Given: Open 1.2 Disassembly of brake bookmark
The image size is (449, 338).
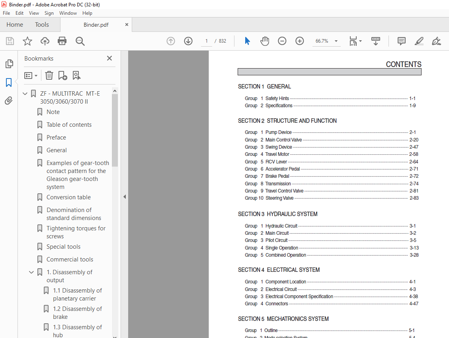Looking at the screenshot, I should (77, 313).
